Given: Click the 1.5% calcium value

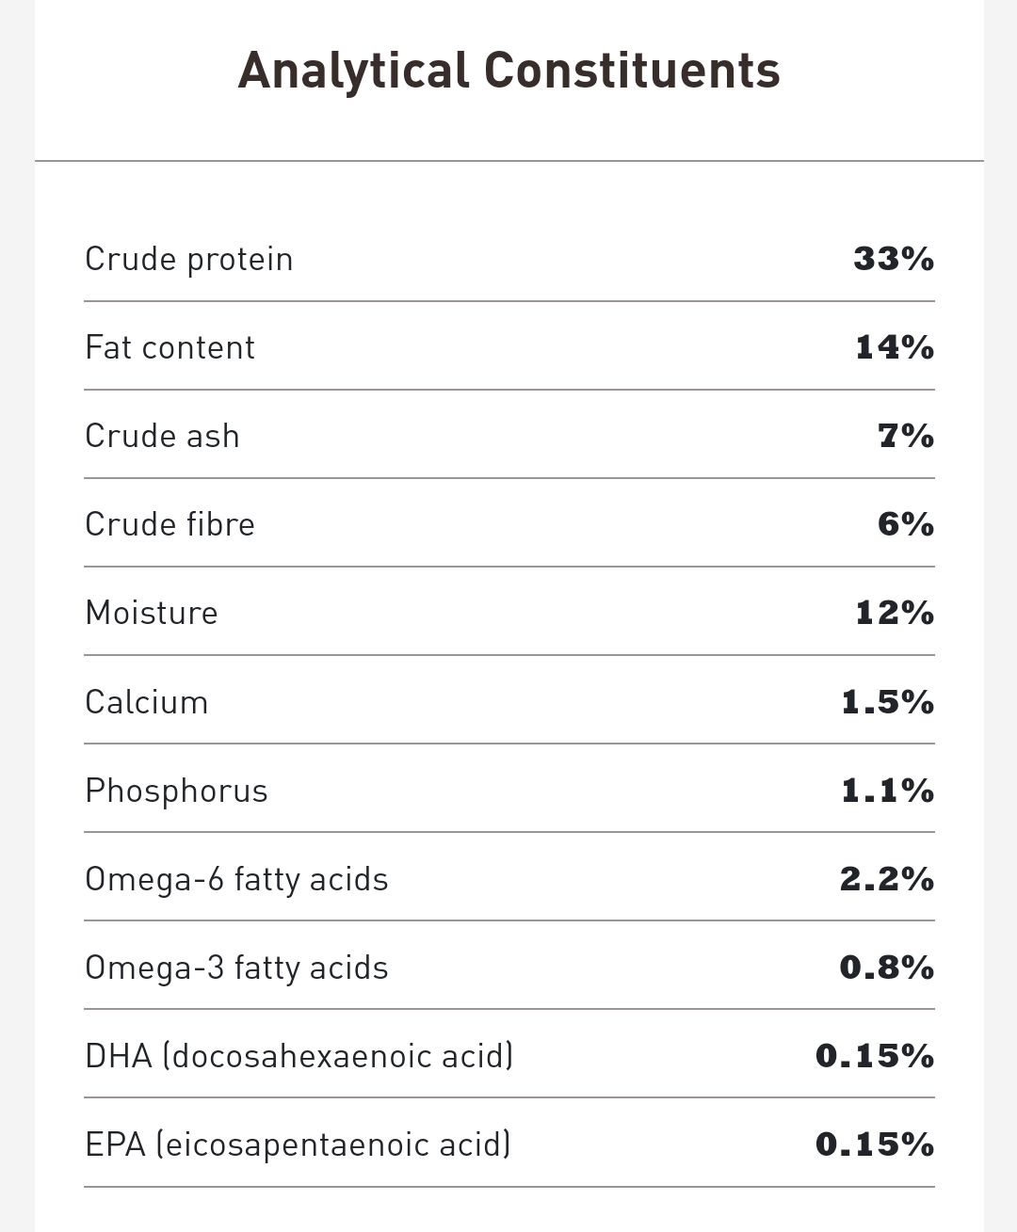Looking at the screenshot, I should coord(887,702).
